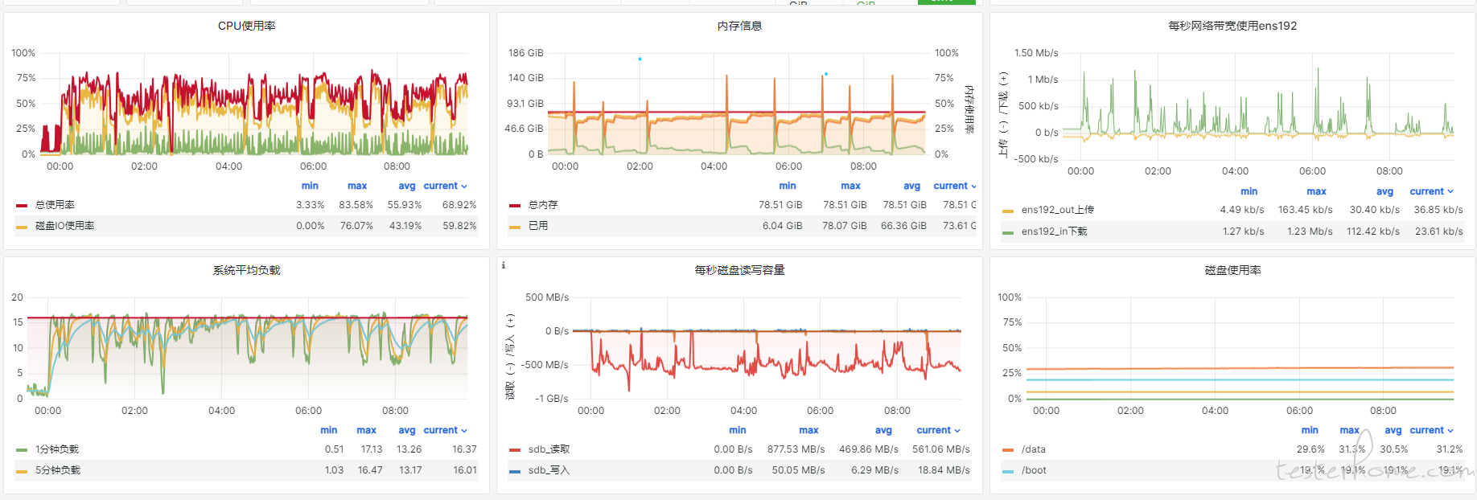Click the color swatch beside /data
This screenshot has width=1477, height=500.
click(x=1008, y=449)
